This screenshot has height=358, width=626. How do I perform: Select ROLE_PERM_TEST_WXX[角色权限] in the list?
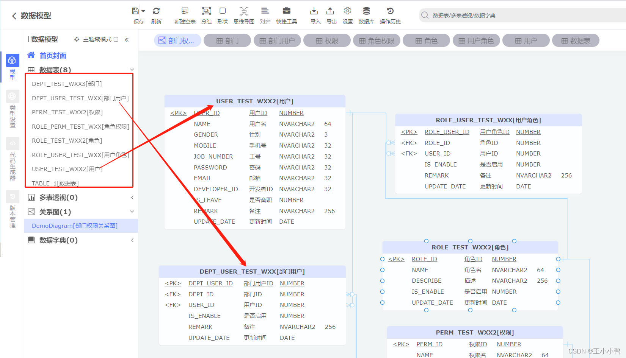point(80,127)
